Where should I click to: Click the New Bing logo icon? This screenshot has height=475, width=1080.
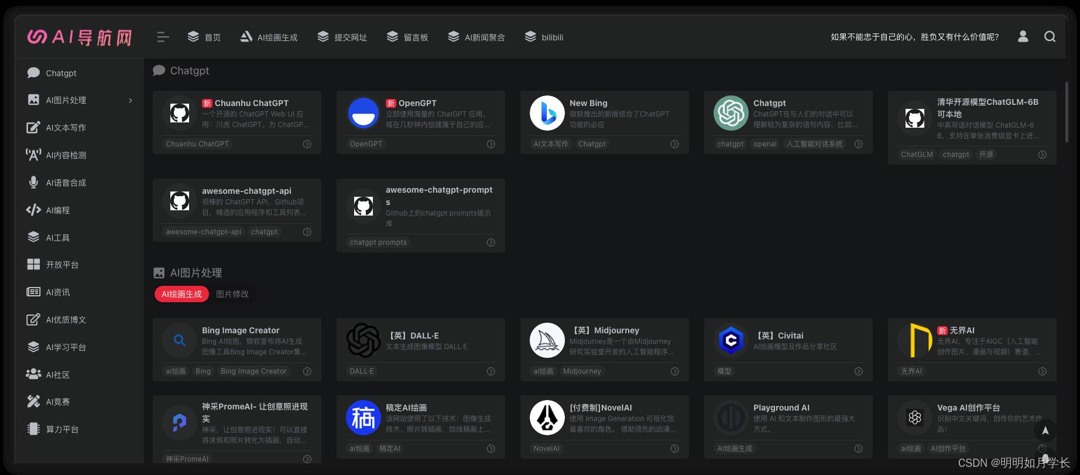(x=547, y=113)
